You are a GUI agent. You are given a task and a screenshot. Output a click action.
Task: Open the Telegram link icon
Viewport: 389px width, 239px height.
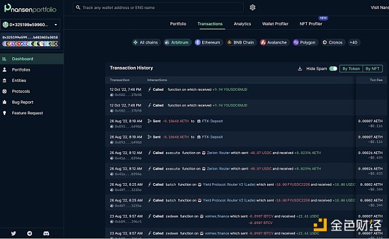pyautogui.click(x=30, y=233)
